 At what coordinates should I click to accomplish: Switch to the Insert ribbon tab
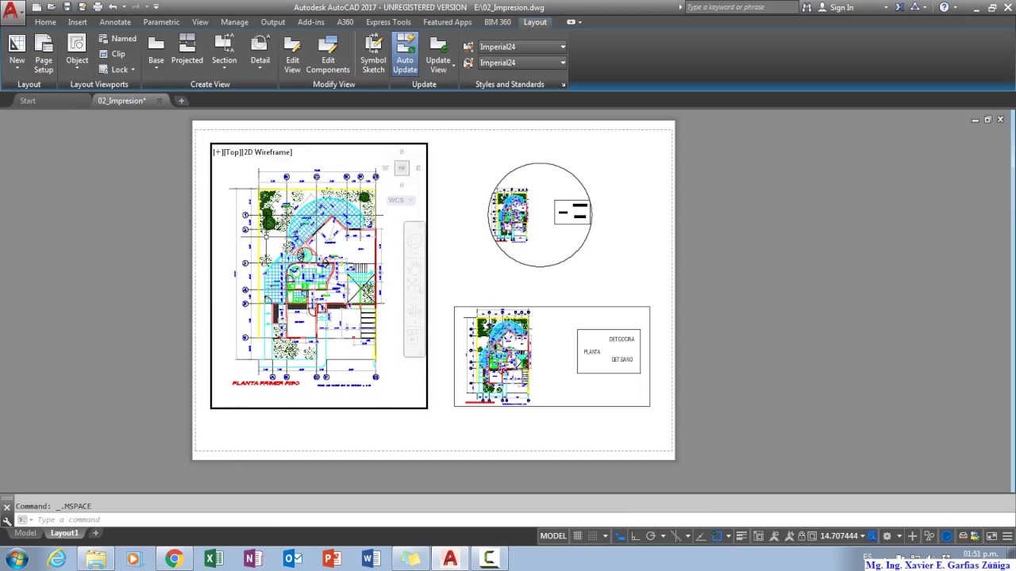point(78,22)
